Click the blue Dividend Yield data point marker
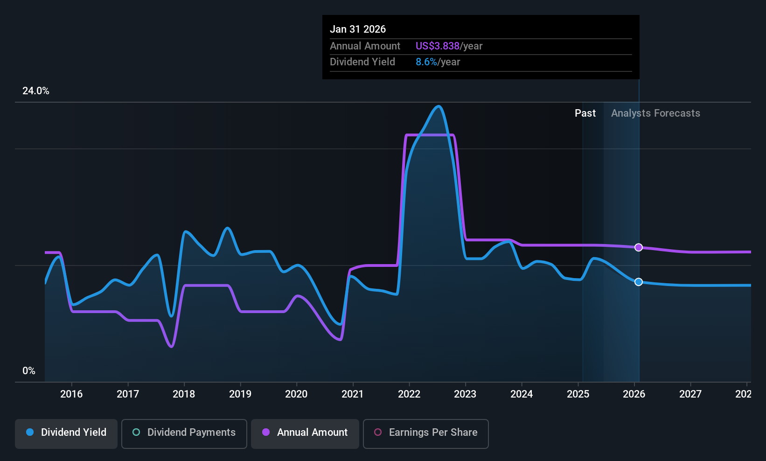The width and height of the screenshot is (766, 461). [639, 282]
